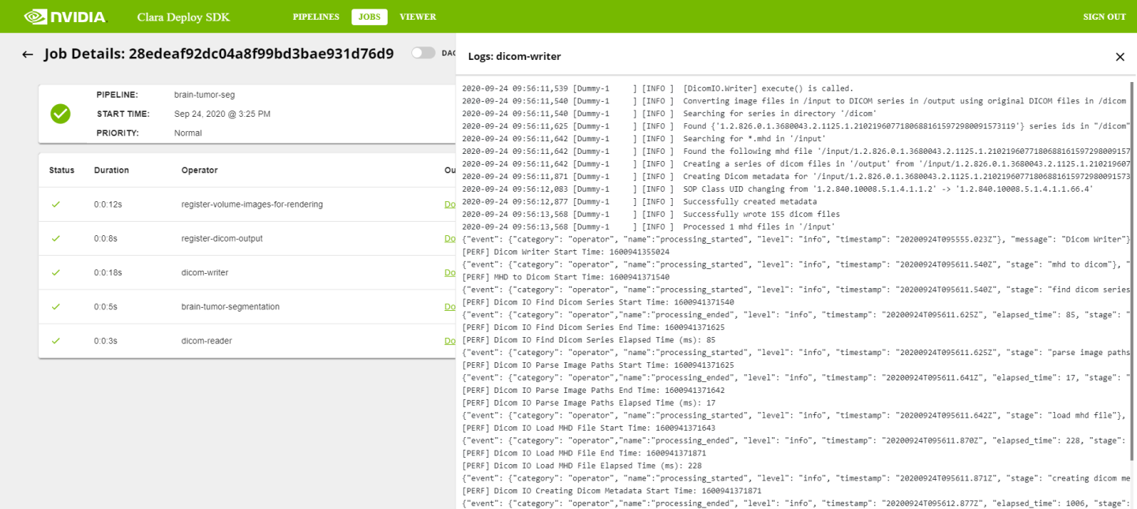Switch to the Jobs tab
This screenshot has width=1137, height=509.
[369, 17]
